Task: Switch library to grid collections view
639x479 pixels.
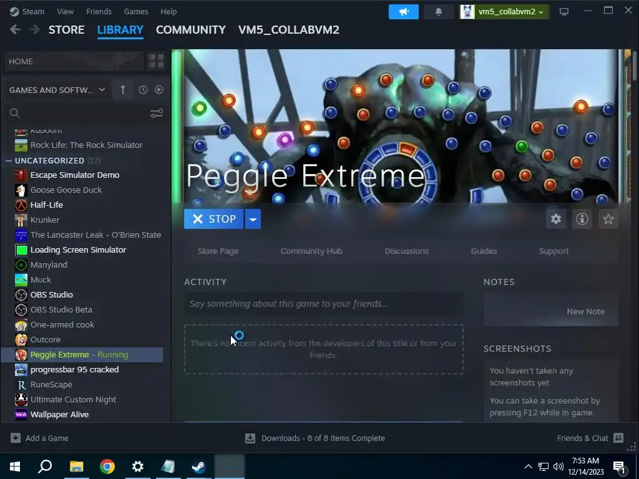Action: (155, 62)
